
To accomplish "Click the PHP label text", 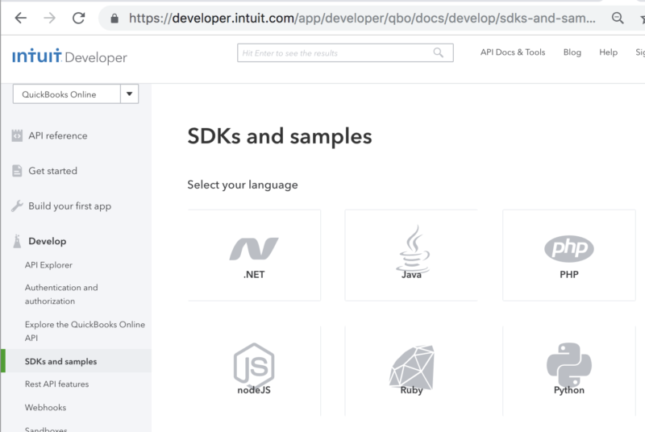I will point(569,275).
